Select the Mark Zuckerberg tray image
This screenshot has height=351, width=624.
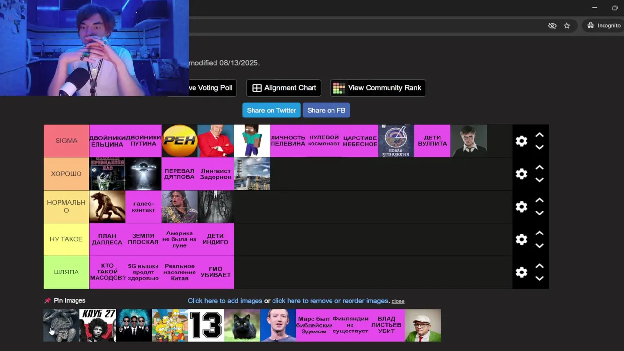(x=278, y=325)
